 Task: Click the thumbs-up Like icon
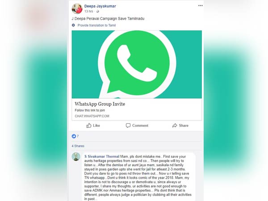point(89,126)
